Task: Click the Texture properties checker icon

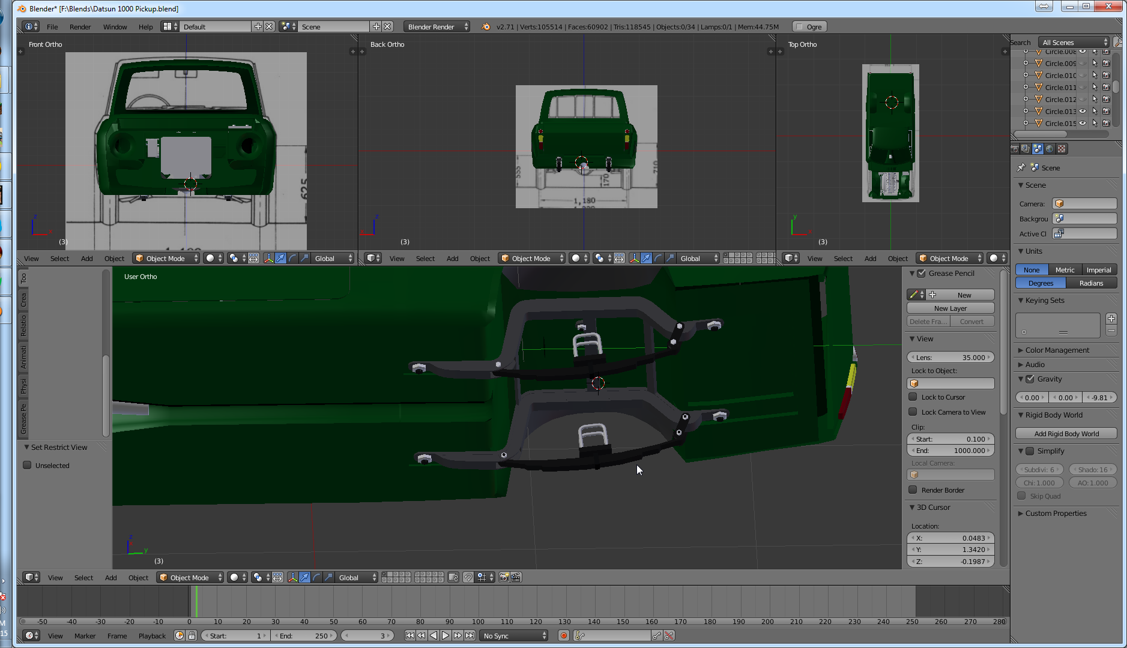Action: [x=1062, y=149]
